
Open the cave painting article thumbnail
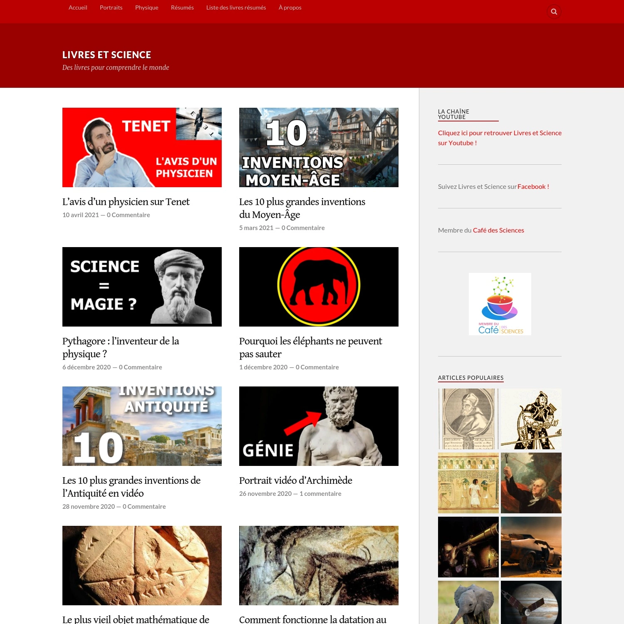coord(319,565)
